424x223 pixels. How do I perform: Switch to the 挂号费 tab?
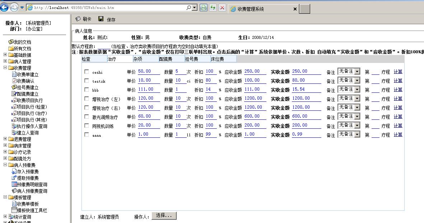click(198, 59)
